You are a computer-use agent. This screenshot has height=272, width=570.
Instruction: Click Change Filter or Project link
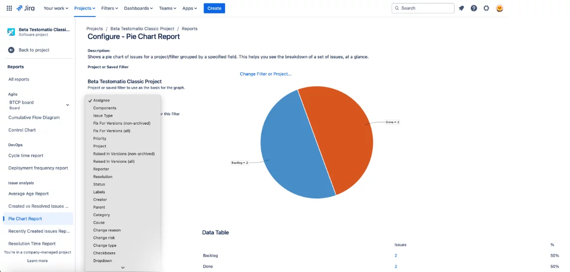(x=266, y=74)
